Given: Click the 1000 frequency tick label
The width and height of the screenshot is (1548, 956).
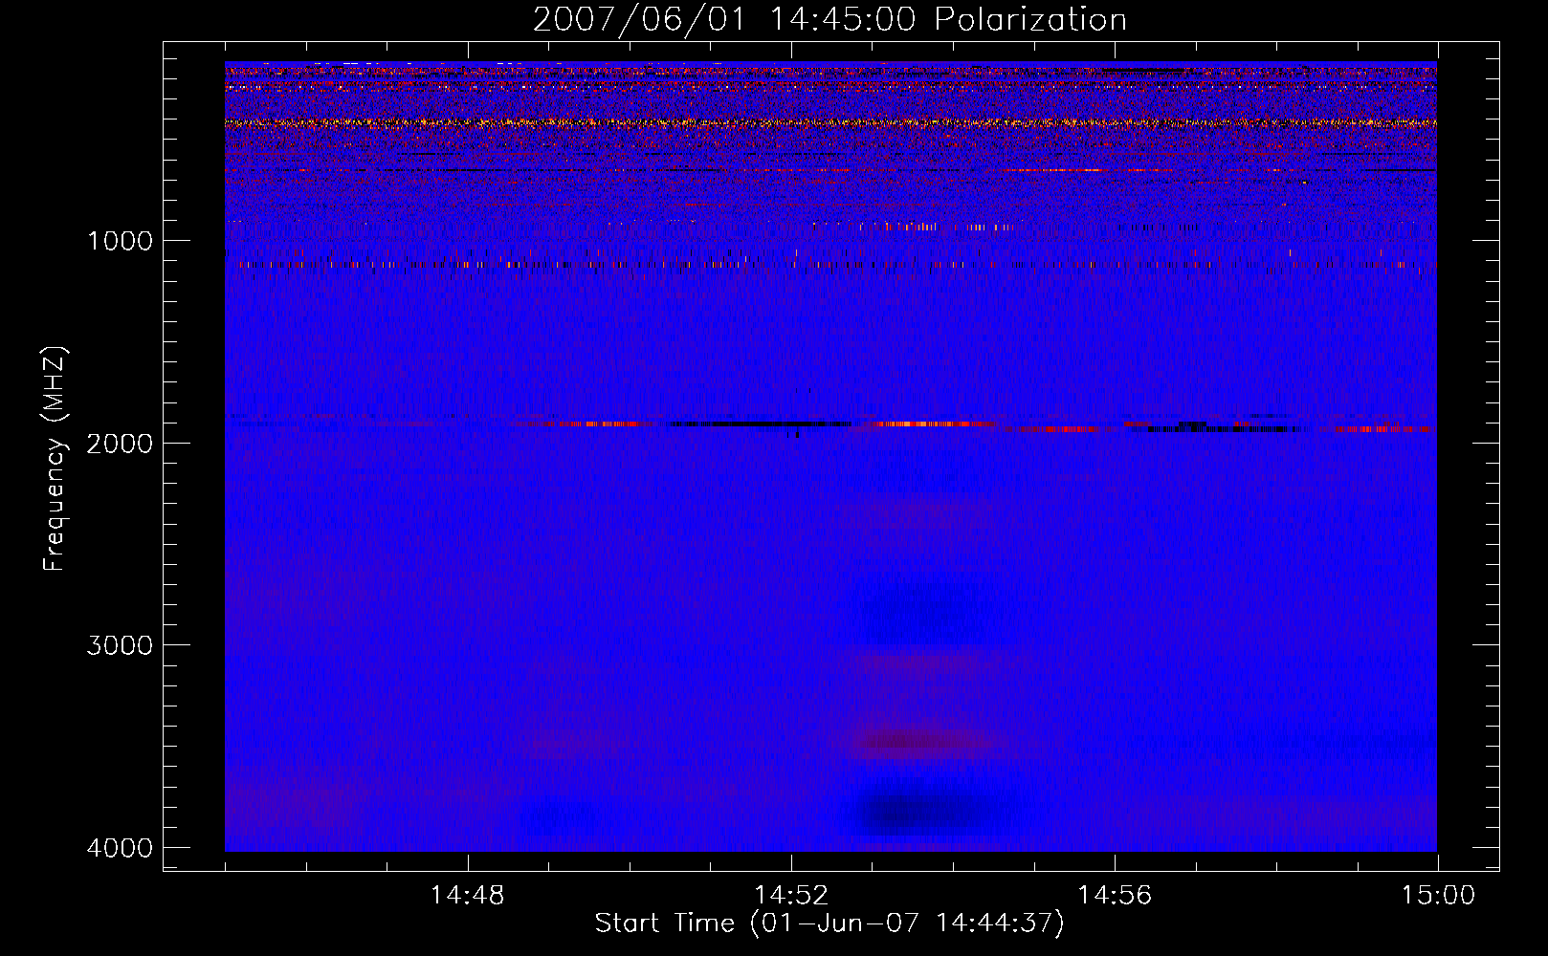Looking at the screenshot, I should (x=120, y=241).
